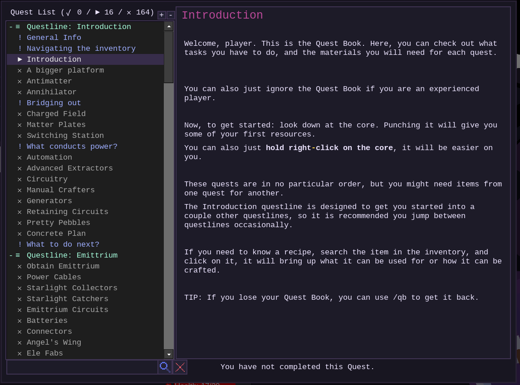Select the Pretty Pebbles quest
The width and height of the screenshot is (520, 385).
[58, 223]
